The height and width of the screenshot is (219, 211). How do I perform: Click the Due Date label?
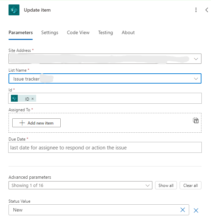17,139
